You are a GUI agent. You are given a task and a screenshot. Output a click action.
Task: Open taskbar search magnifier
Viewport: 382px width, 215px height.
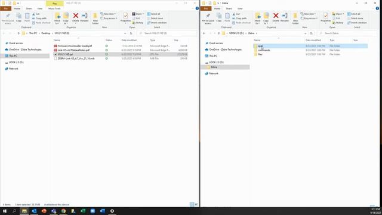[x=14, y=211]
